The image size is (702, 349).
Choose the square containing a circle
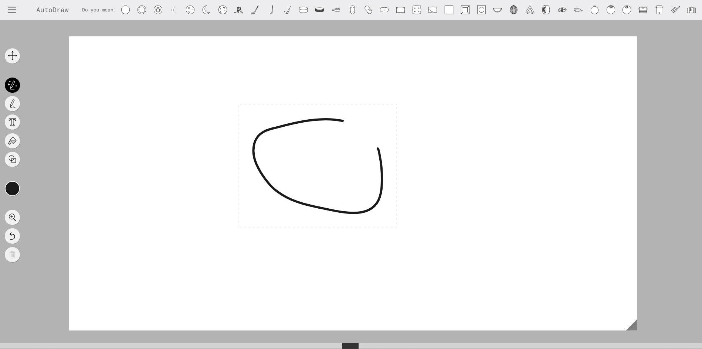point(481,10)
